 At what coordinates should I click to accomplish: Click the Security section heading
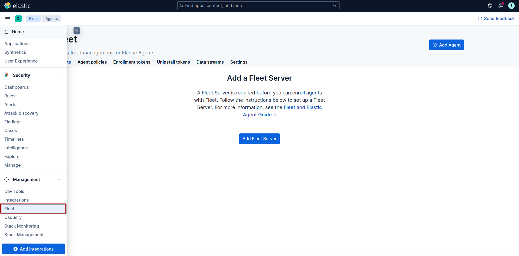[22, 75]
